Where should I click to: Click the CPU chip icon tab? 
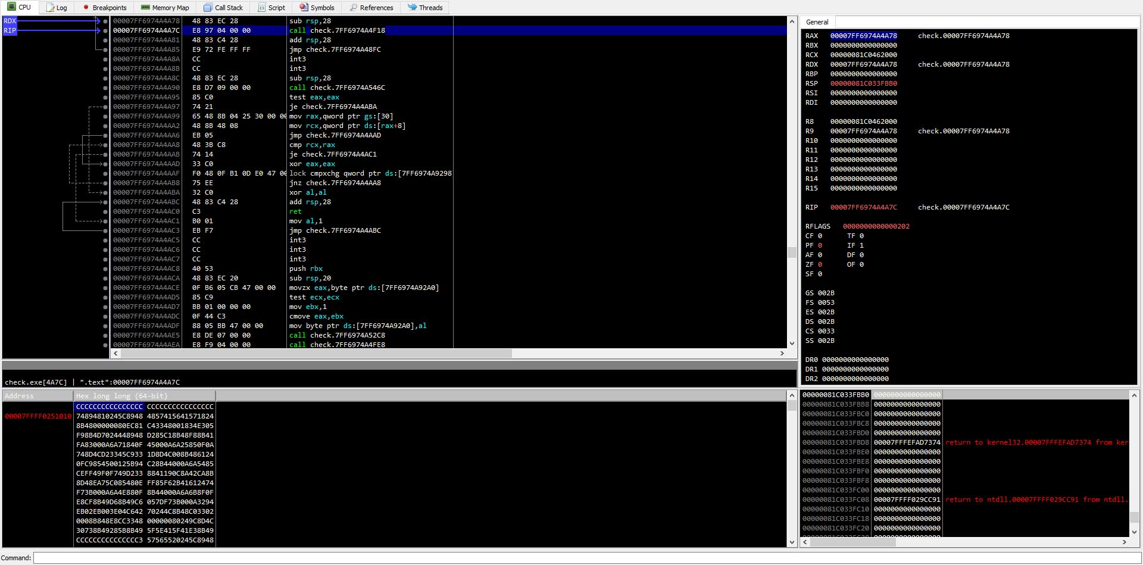point(11,7)
